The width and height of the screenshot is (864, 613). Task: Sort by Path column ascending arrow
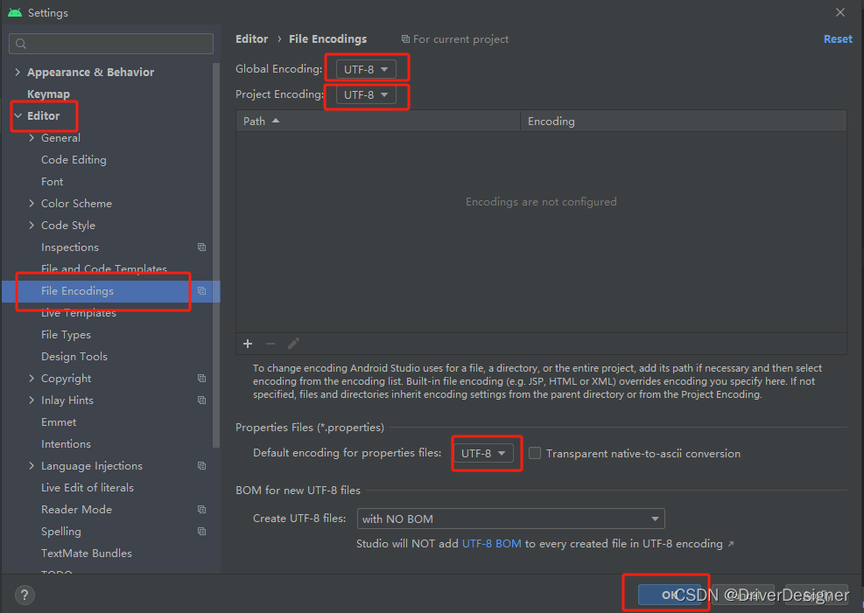[x=276, y=121]
